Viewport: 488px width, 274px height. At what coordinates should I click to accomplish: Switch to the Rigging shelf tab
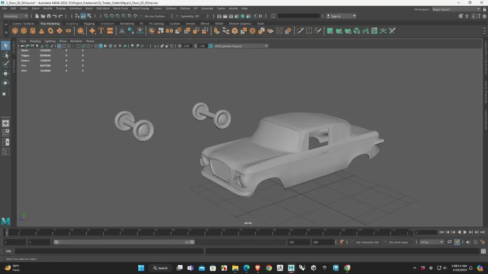point(89,24)
